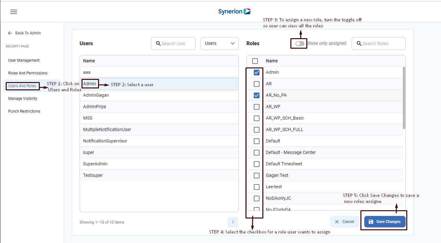Open Roles And Permissions page
Screen dimensions: 441x243
(x=28, y=73)
